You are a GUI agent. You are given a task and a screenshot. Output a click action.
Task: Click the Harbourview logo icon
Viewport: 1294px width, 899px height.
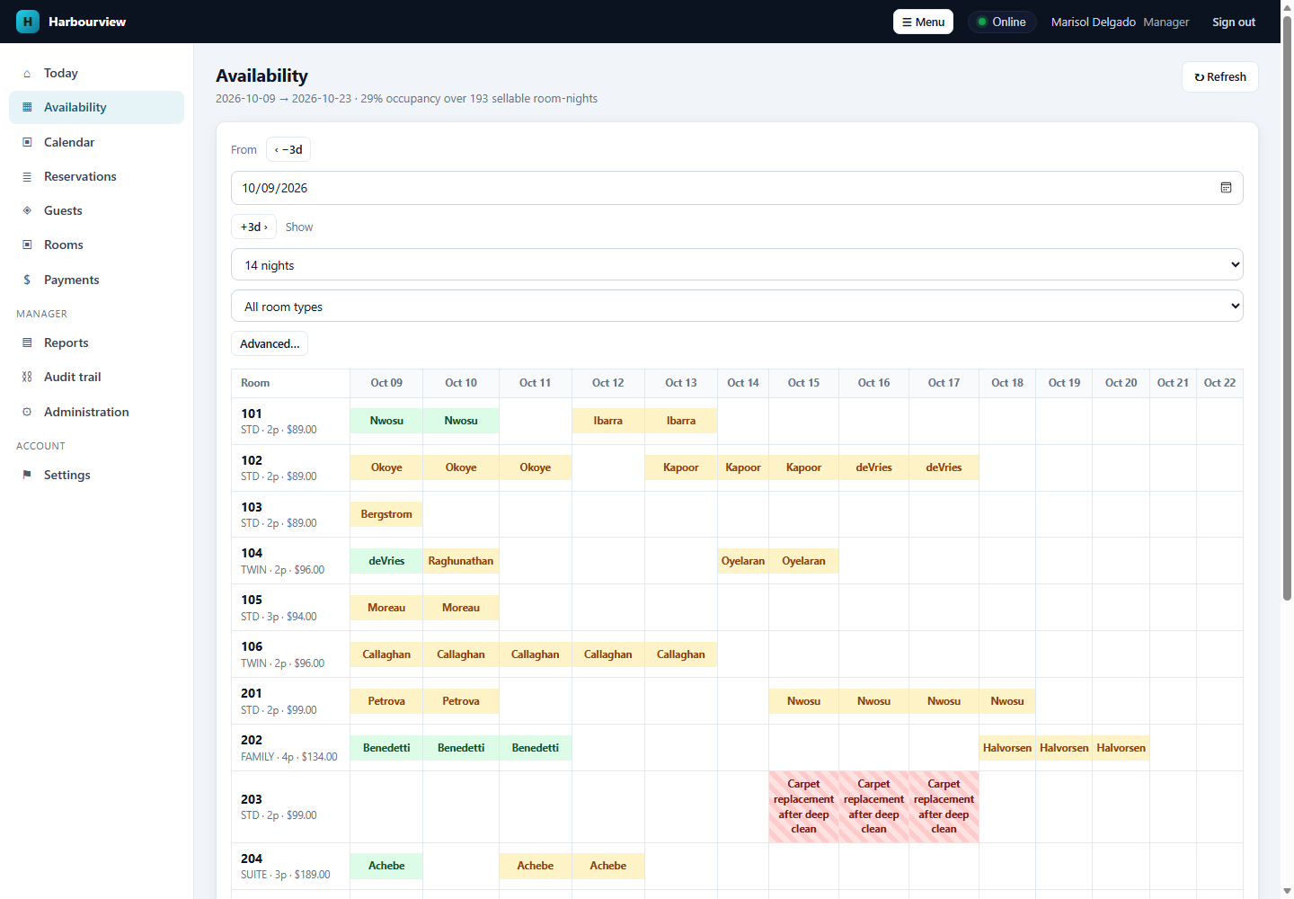pyautogui.click(x=28, y=22)
